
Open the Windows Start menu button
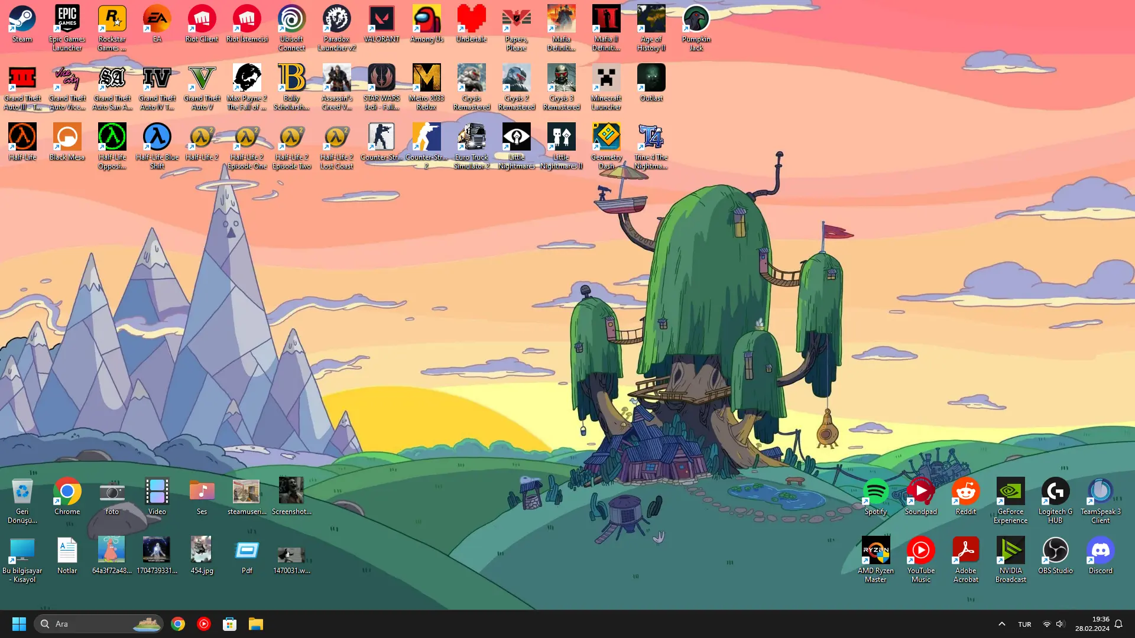click(19, 624)
